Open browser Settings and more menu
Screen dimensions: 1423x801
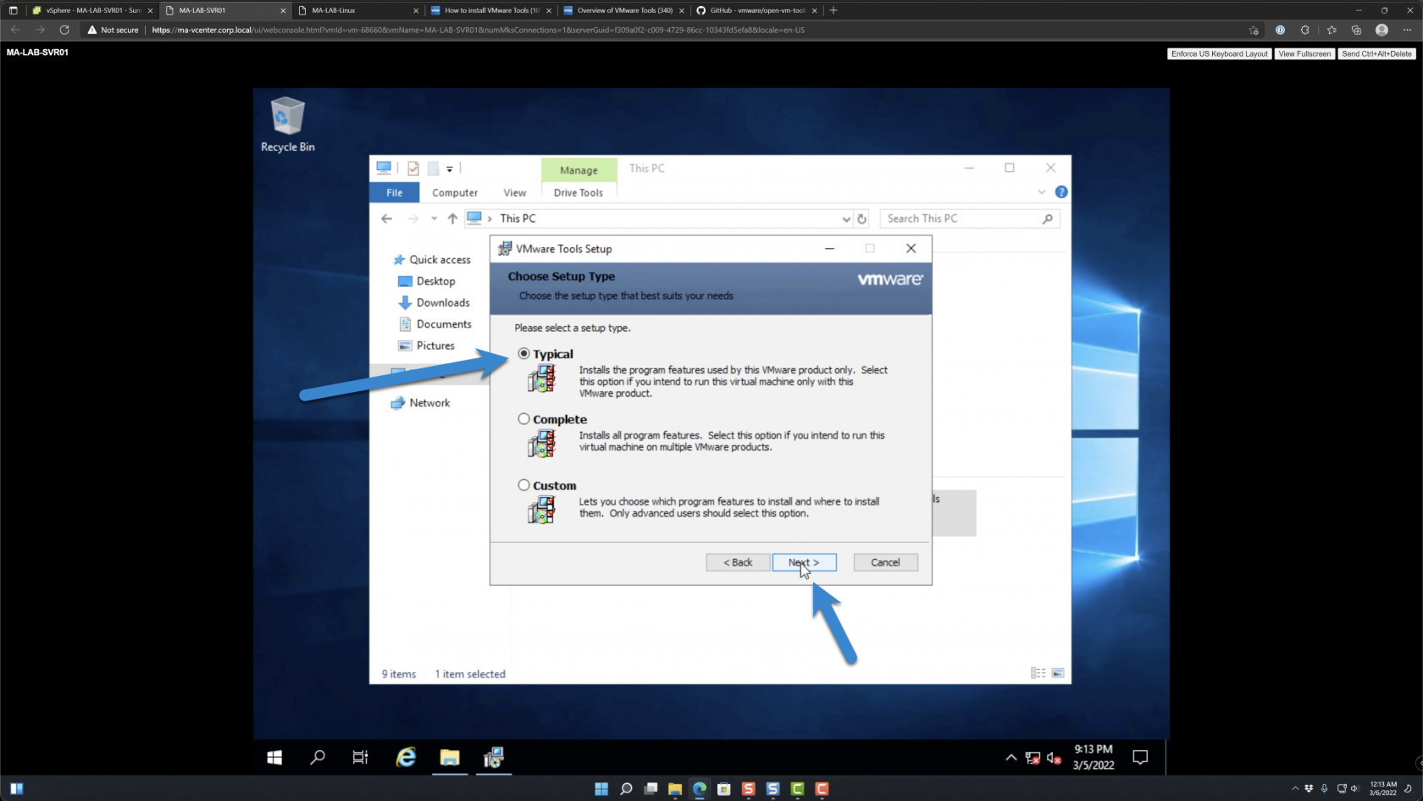[1407, 30]
